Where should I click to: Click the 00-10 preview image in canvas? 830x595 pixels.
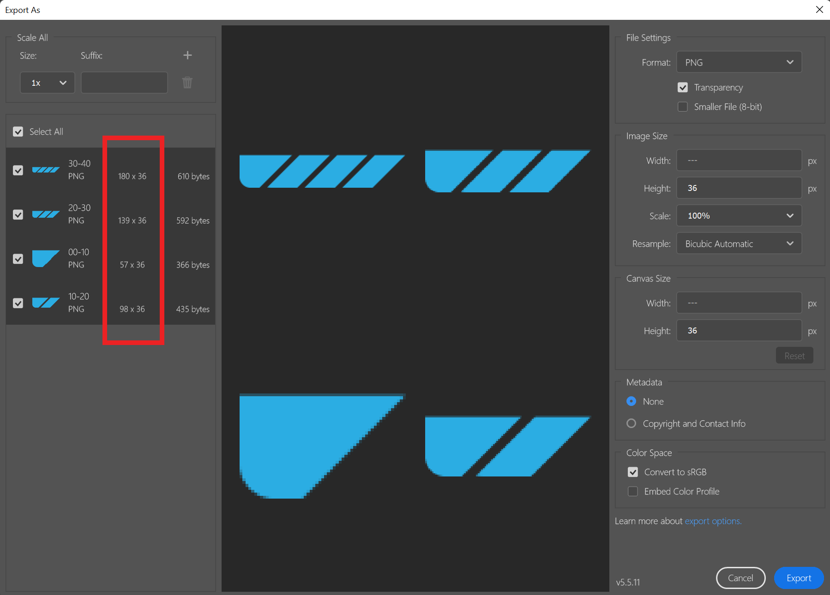[322, 446]
